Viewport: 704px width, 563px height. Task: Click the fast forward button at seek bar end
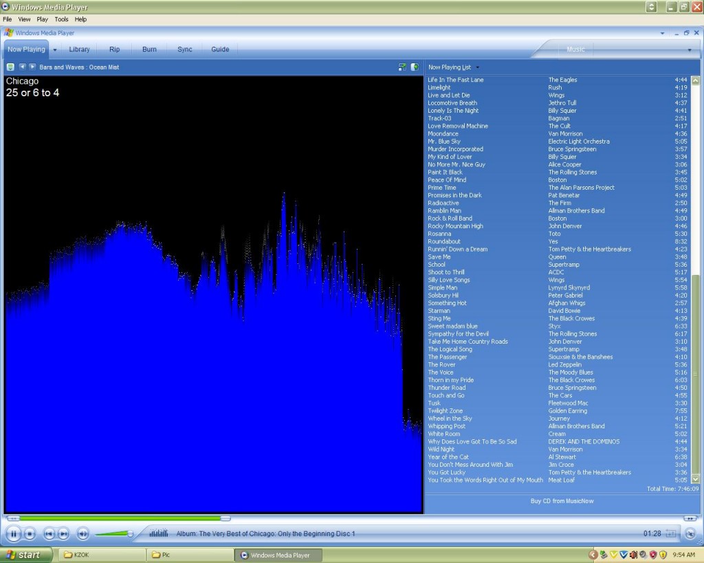[x=690, y=518]
